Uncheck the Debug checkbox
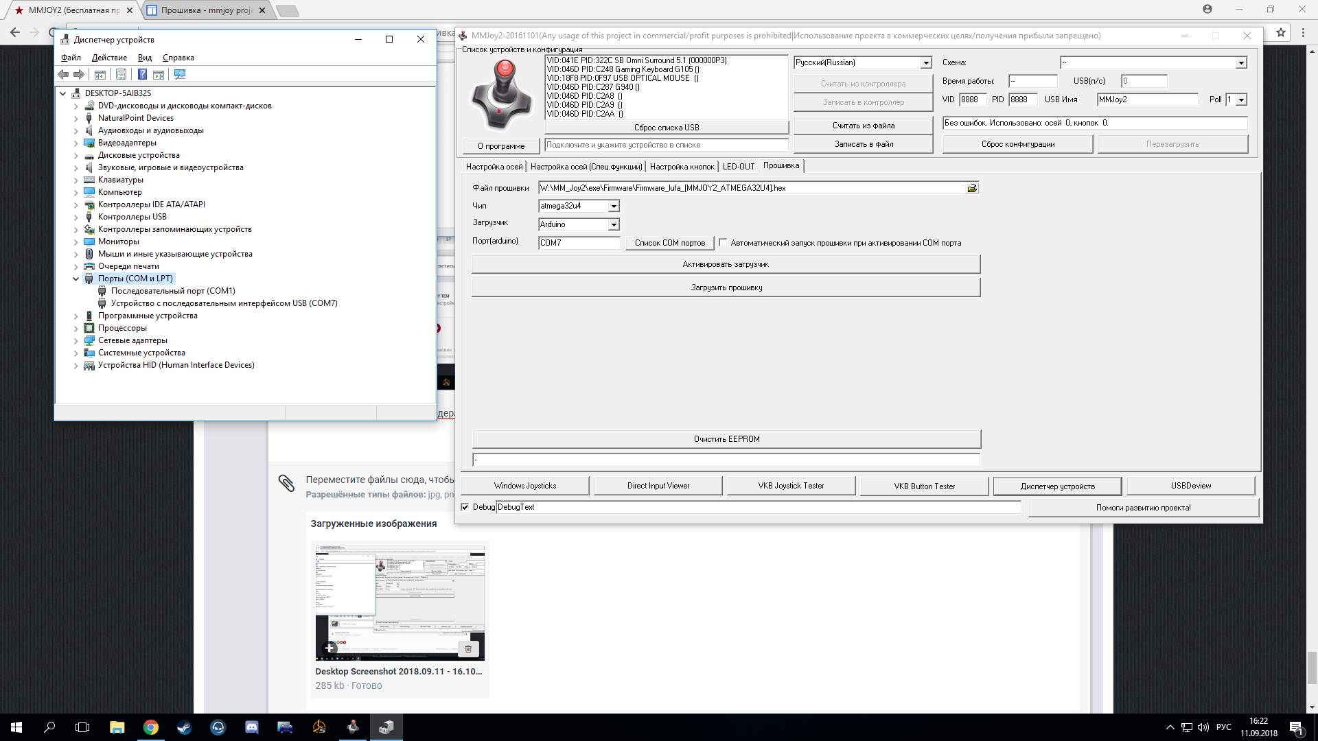The image size is (1318, 741). pos(465,507)
